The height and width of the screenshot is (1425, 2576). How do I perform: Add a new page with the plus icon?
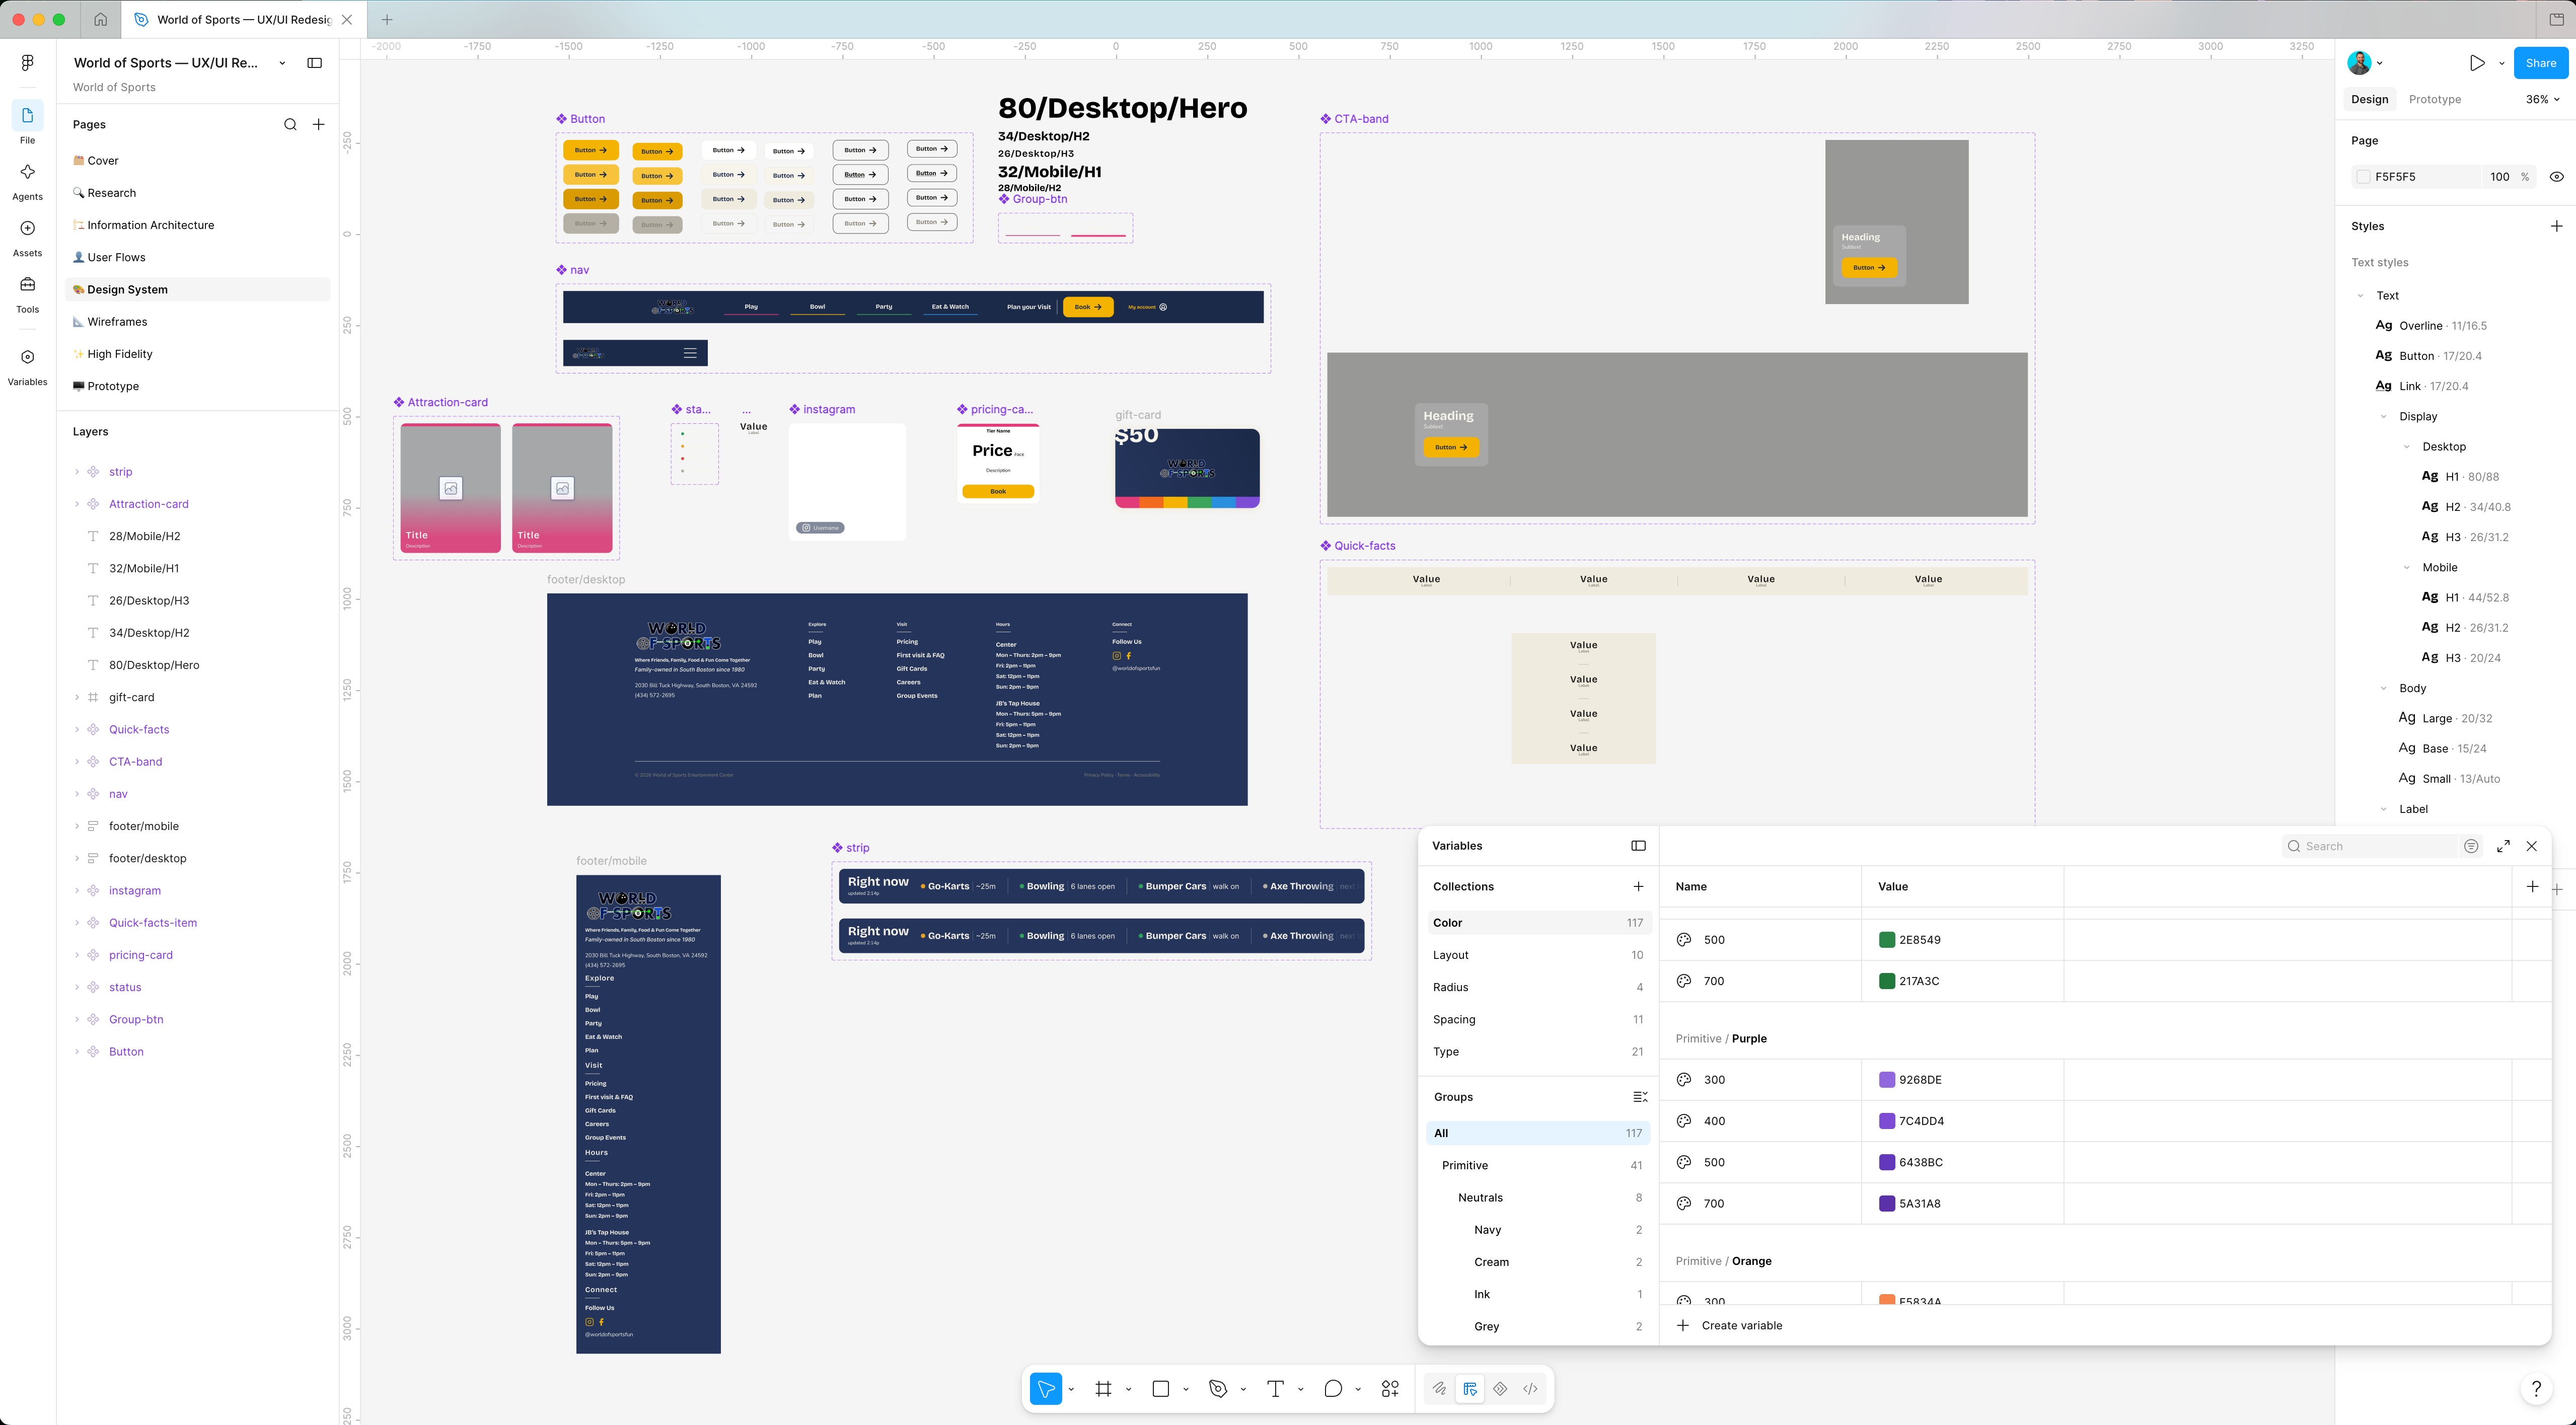click(318, 125)
